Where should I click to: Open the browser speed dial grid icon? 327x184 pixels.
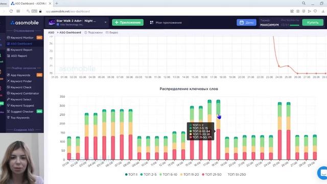(x=18, y=11)
